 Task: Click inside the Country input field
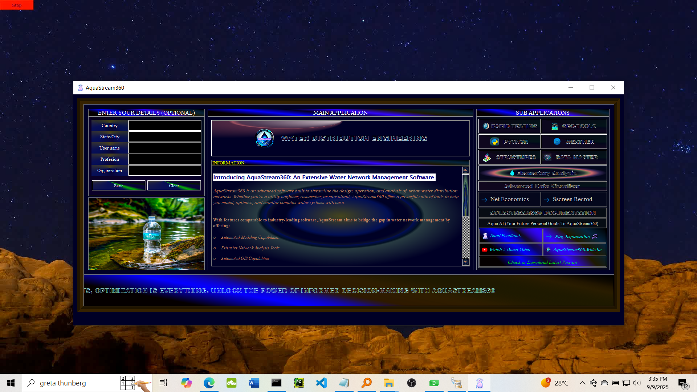pos(164,125)
